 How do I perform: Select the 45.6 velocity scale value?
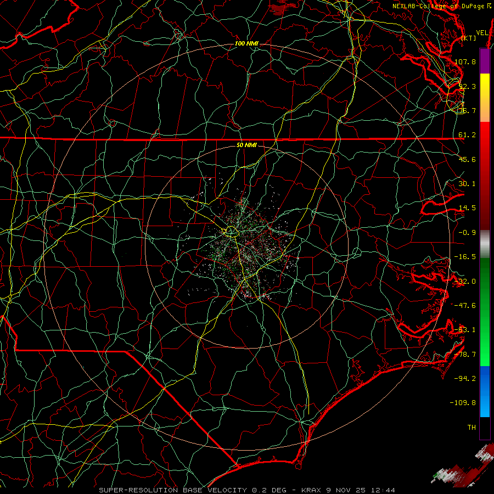click(467, 159)
